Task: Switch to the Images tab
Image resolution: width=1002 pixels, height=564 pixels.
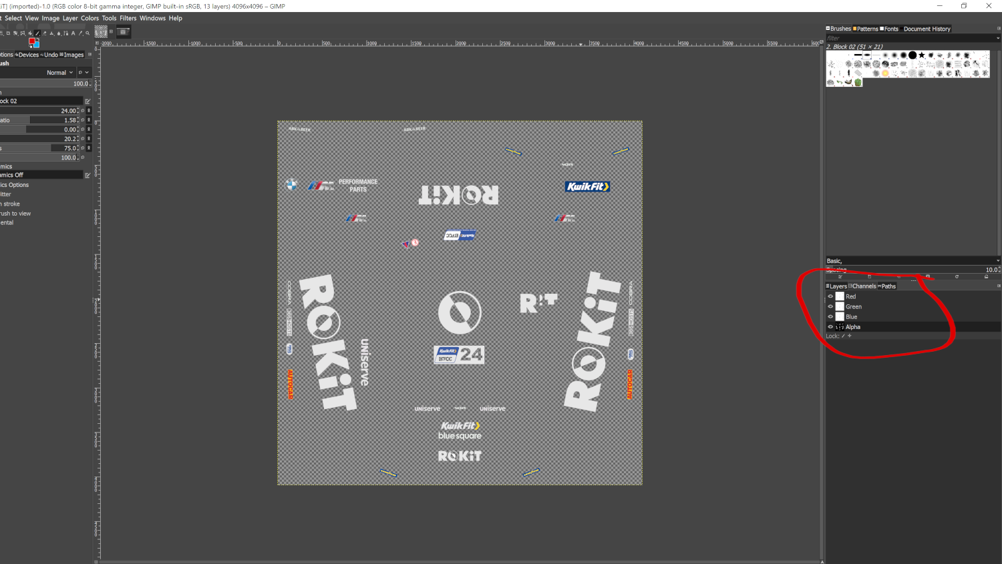Action: tap(71, 55)
